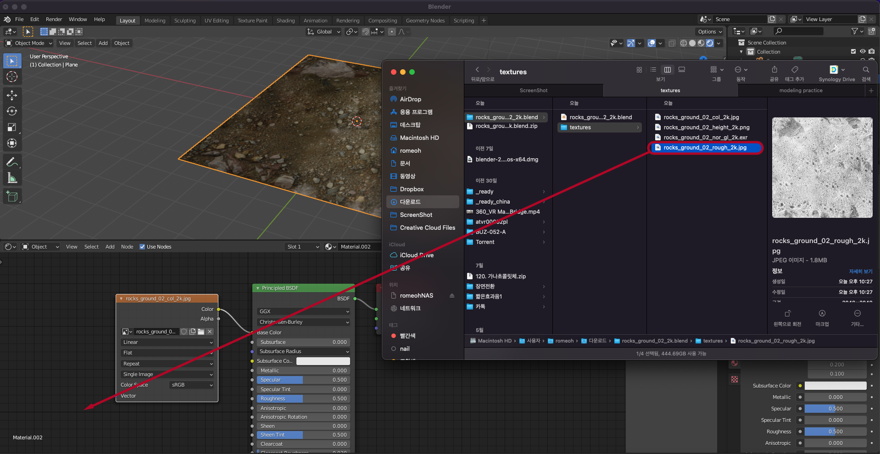Open the Render menu
The image size is (880, 454).
click(x=54, y=19)
